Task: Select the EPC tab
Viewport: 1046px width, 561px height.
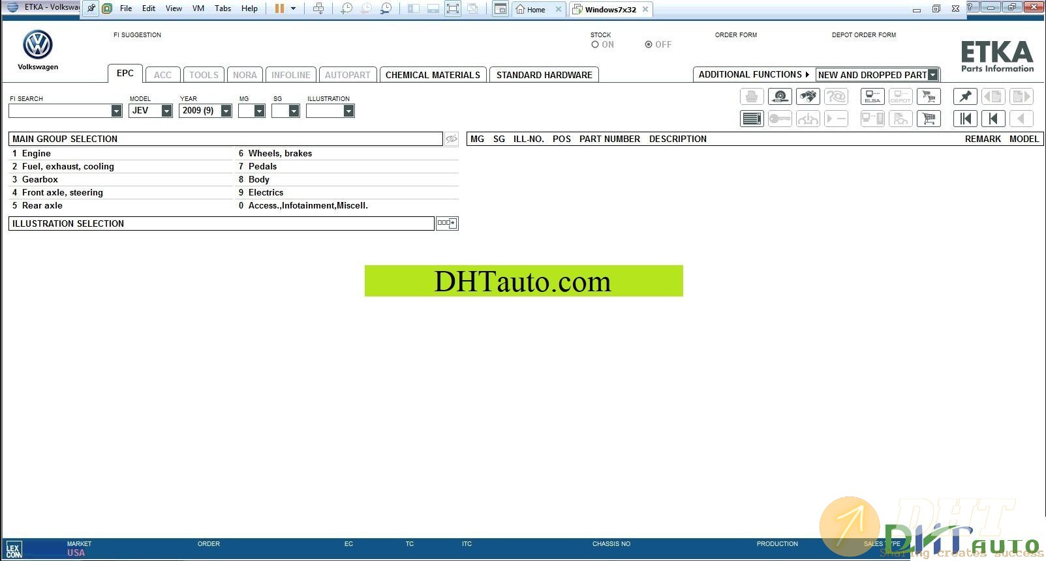Action: tap(125, 73)
